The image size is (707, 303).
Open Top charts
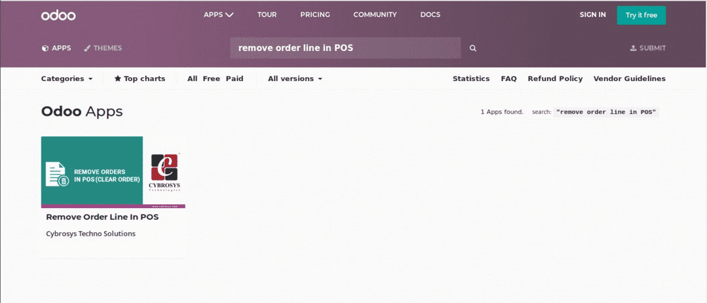click(140, 79)
